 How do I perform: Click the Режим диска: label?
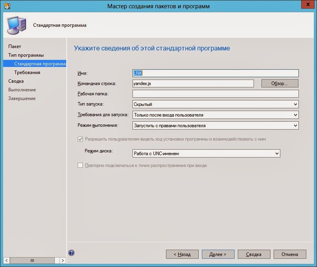[x=99, y=151]
